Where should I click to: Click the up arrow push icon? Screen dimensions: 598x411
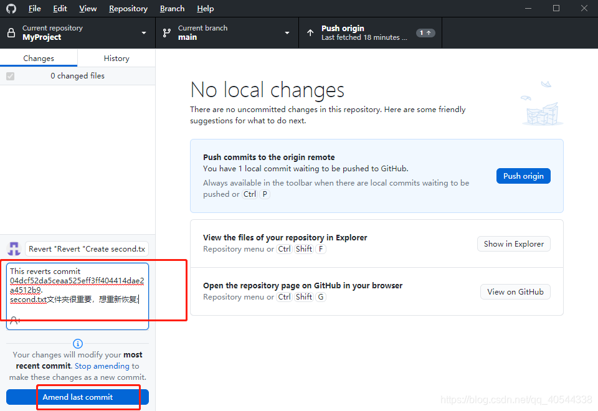click(310, 33)
